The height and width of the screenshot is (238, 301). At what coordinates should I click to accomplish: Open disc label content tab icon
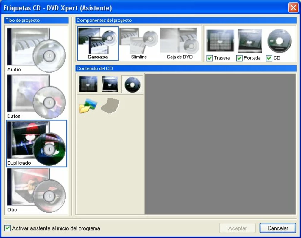click(x=132, y=84)
